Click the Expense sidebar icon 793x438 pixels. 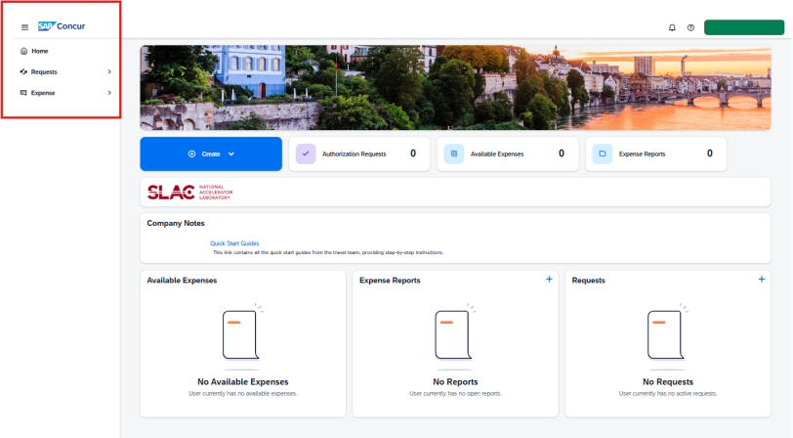pos(23,93)
